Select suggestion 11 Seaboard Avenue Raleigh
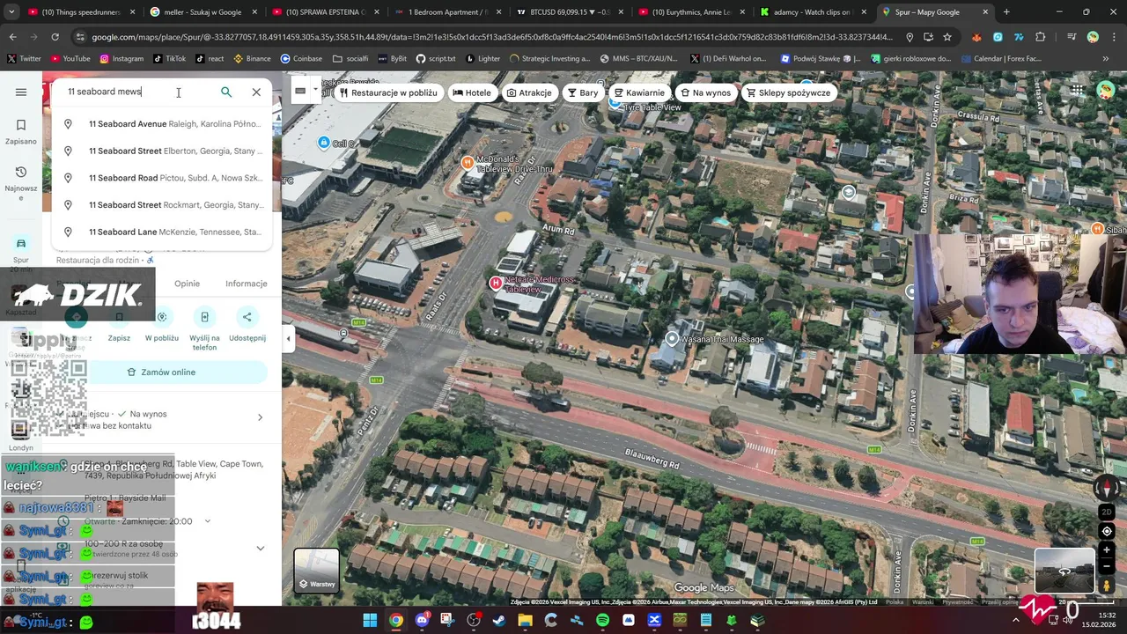 pyautogui.click(x=163, y=124)
